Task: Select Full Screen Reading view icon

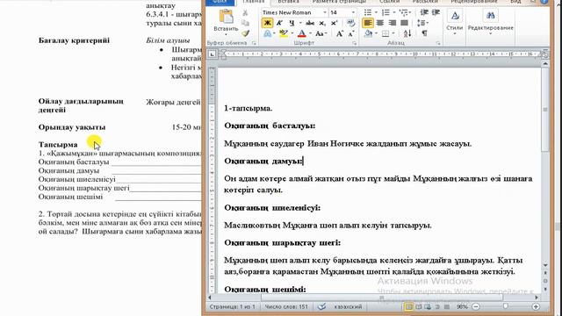Action: [418, 306]
